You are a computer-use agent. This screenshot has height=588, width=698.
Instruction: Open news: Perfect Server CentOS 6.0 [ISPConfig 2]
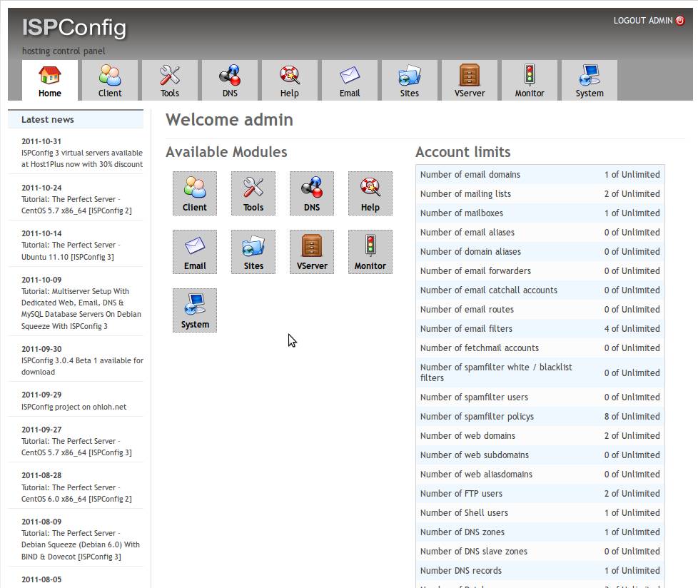[76, 493]
